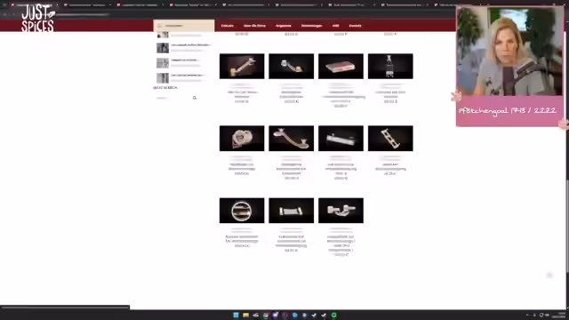Open Windows Start menu in taskbar
Image resolution: width=569 pixels, height=320 pixels.
(x=236, y=315)
